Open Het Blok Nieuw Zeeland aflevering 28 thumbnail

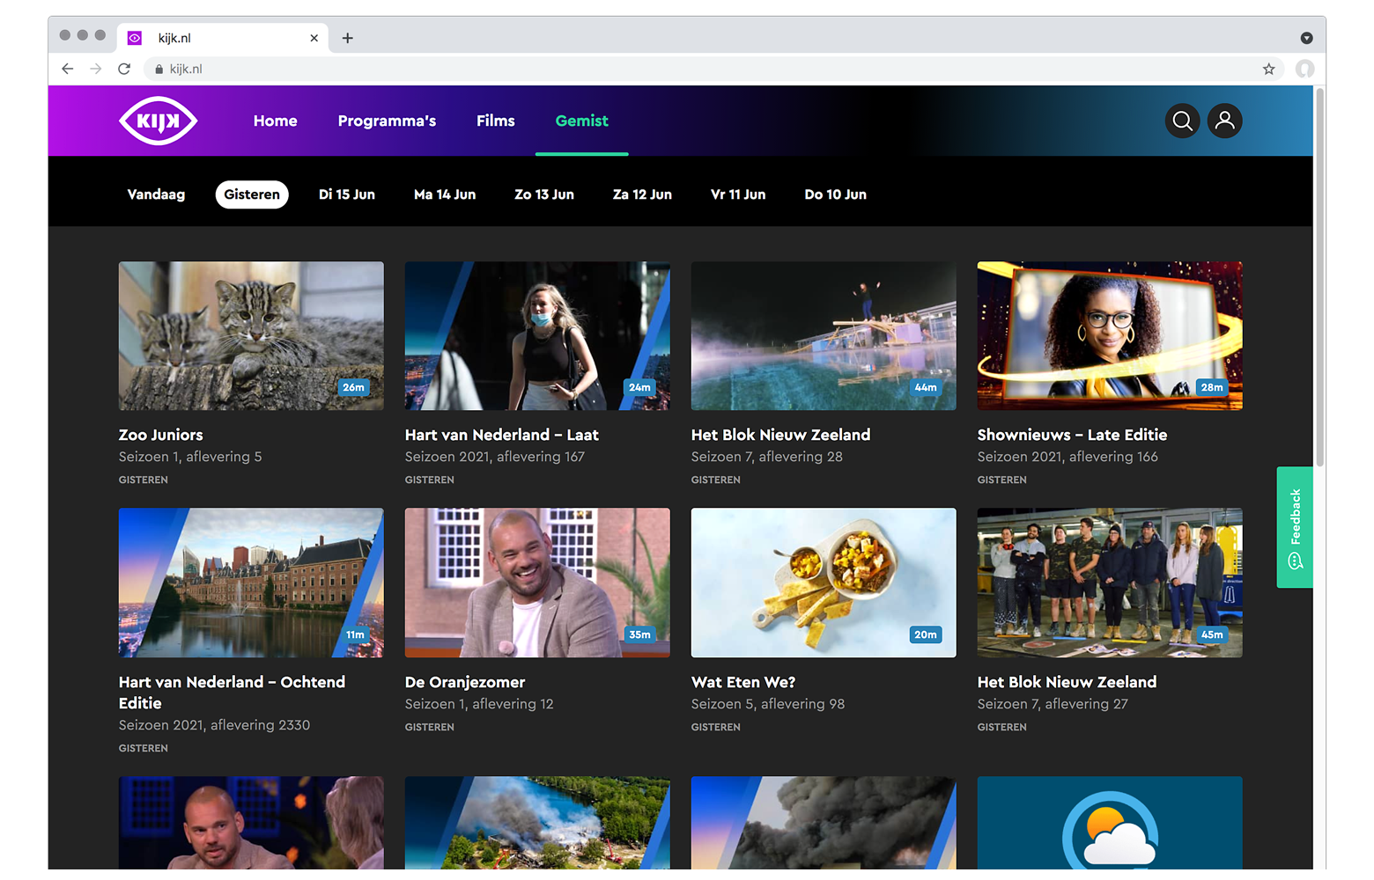[x=824, y=335]
